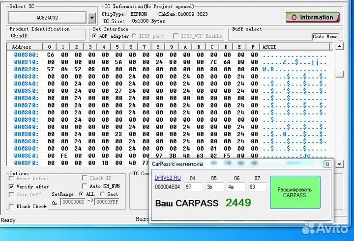Click the hex view vertical scrollbar thumb
354x241 pixels.
coord(339,74)
